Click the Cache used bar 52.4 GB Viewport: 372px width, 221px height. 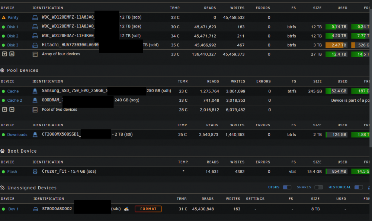(x=336, y=91)
